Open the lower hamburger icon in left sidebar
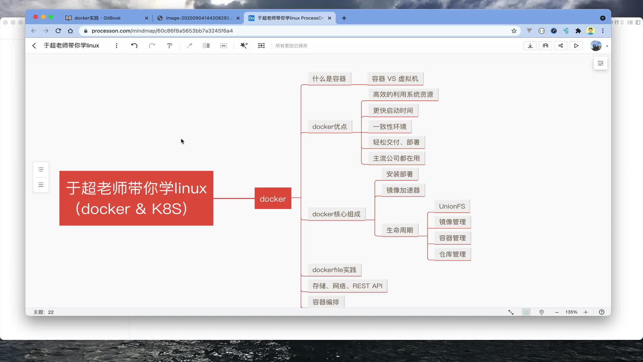The height and width of the screenshot is (362, 643). [x=41, y=185]
